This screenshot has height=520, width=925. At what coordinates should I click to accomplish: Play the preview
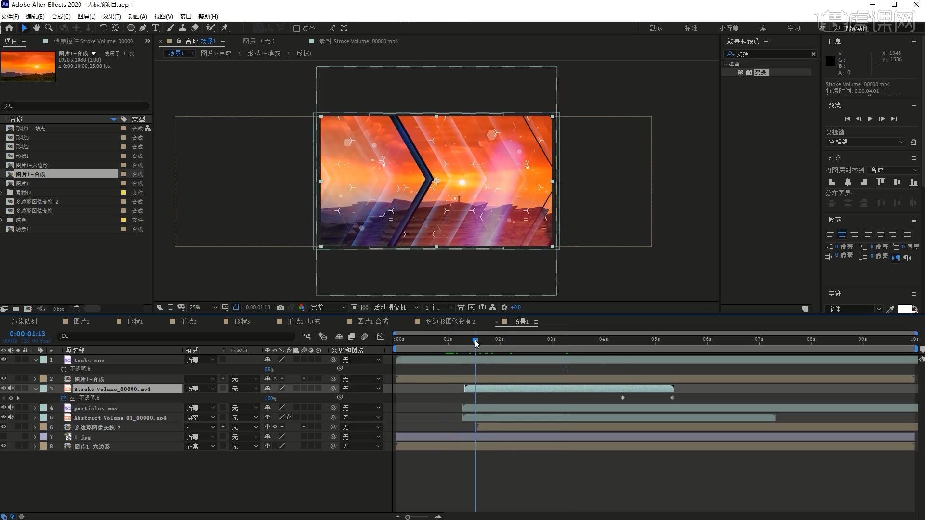pyautogui.click(x=870, y=119)
